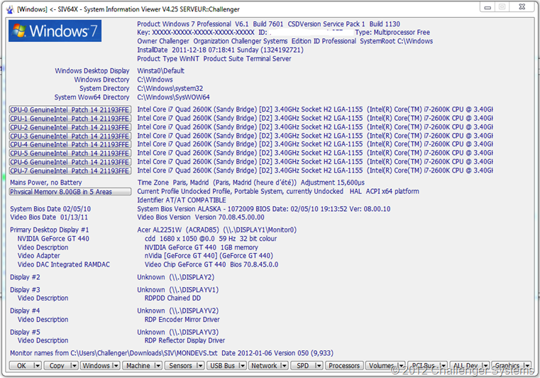Select the CPU-3 GenuineIntel button
Image resolution: width=540 pixels, height=378 pixels.
pyautogui.click(x=70, y=136)
